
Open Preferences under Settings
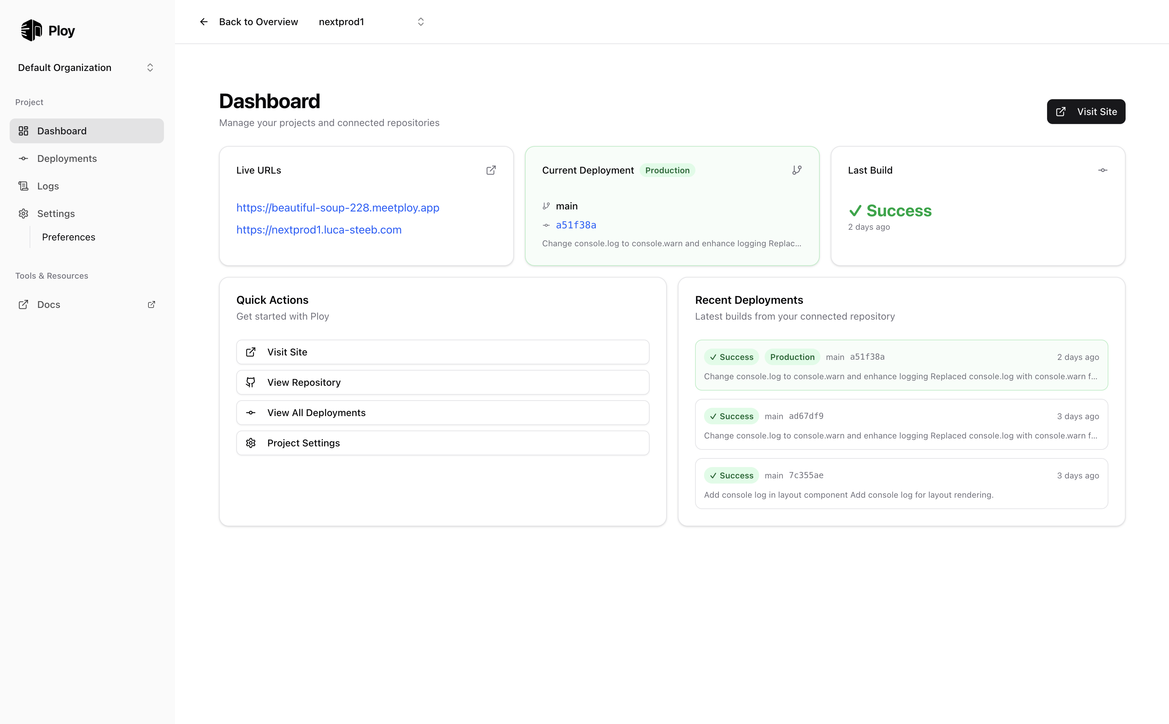pos(69,237)
